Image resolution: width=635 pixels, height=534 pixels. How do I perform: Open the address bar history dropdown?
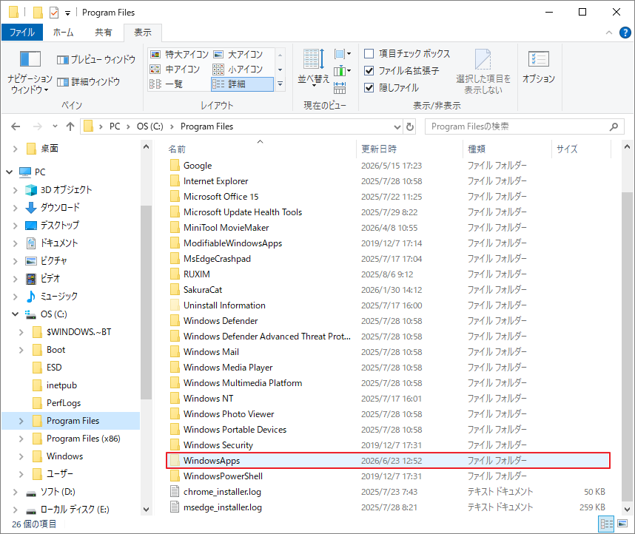click(397, 126)
